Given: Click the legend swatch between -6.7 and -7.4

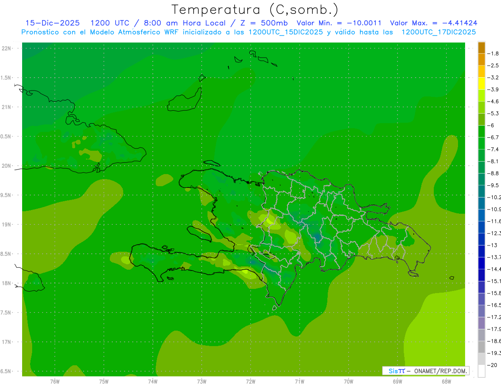Looking at the screenshot, I should [481, 144].
